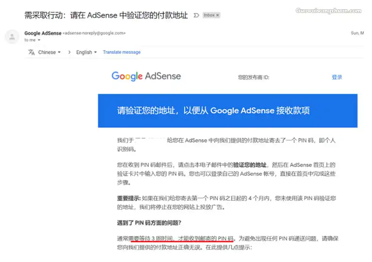Click the translate icon beside Chinese
The height and width of the screenshot is (262, 372).
click(x=32, y=52)
